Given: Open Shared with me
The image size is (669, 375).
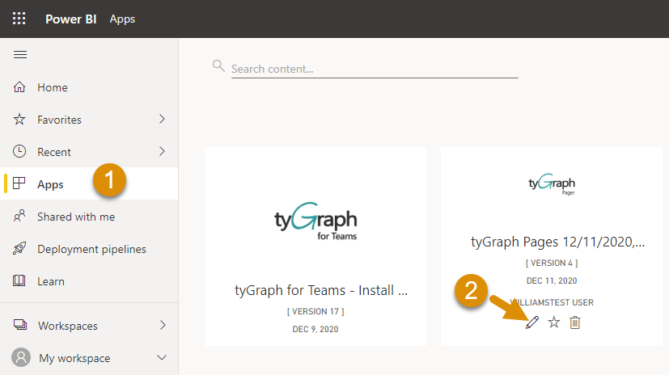Looking at the screenshot, I should point(76,217).
